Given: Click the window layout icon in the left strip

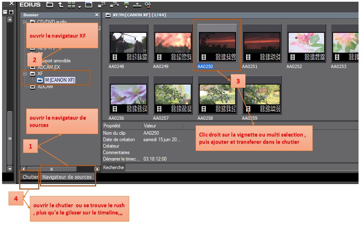Looking at the screenshot, I should [5, 12].
